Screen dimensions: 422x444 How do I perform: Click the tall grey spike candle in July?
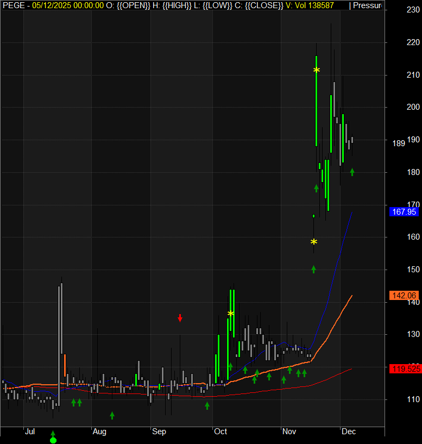click(x=59, y=346)
